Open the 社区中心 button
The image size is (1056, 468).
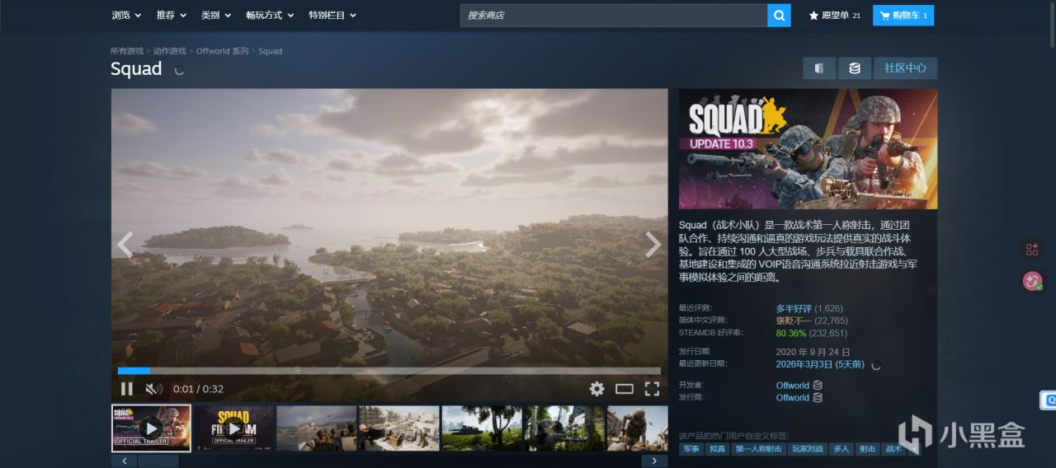(x=905, y=68)
